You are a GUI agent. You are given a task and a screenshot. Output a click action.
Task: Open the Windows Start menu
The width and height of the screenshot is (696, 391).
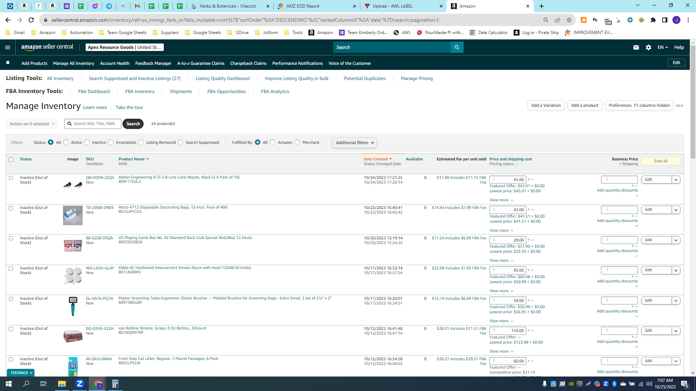(9, 384)
